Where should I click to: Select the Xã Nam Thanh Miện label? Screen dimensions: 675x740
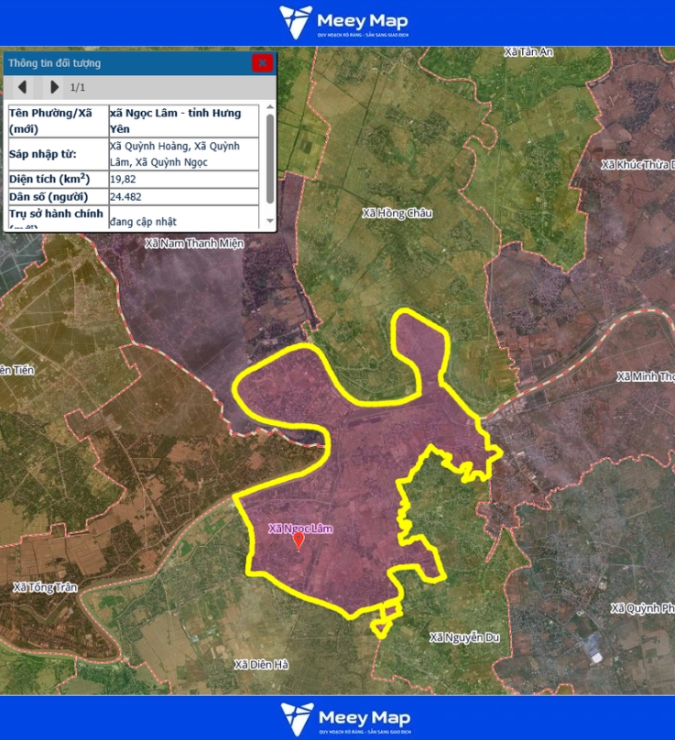(194, 244)
